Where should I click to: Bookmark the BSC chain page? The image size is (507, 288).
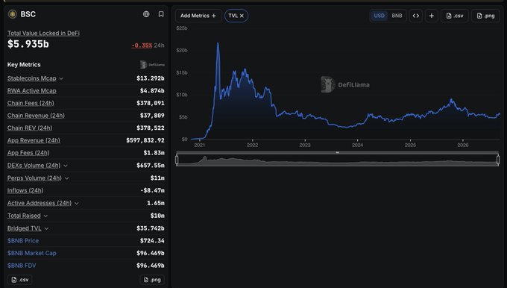[x=161, y=14]
